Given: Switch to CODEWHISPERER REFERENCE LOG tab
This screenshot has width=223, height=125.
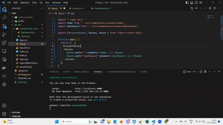Looking at the screenshot, I should (121, 72).
